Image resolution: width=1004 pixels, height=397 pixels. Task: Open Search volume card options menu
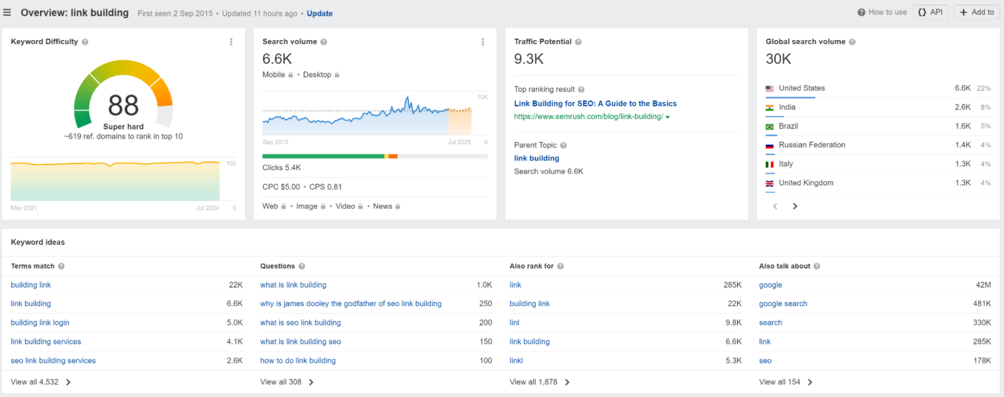(x=483, y=42)
